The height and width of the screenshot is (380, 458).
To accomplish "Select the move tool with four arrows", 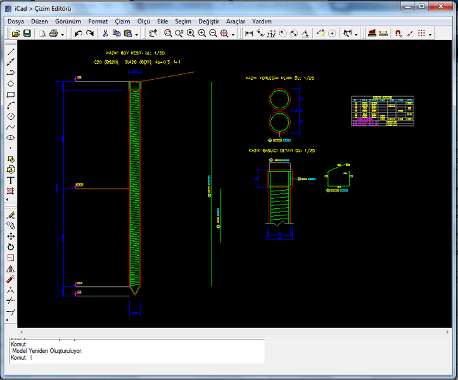I will pos(11,236).
